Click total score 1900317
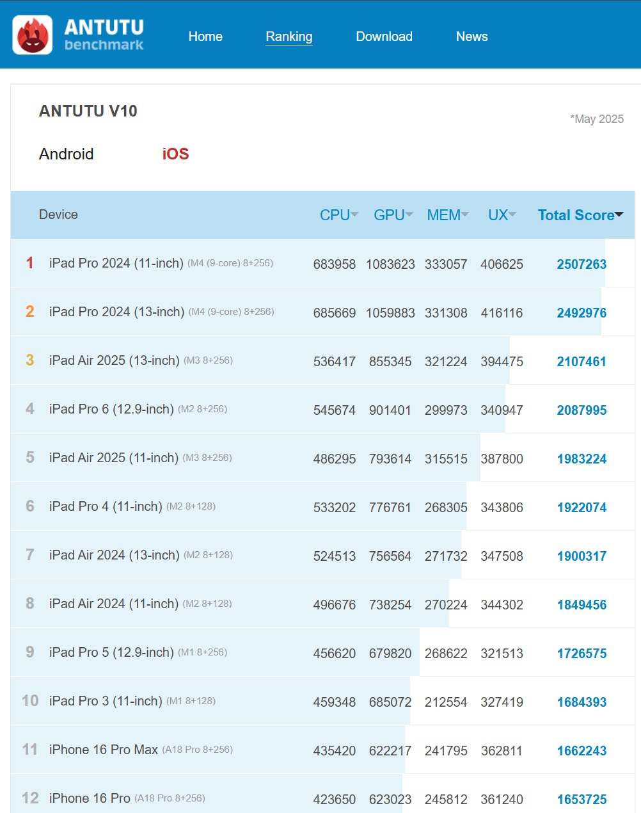 [582, 556]
